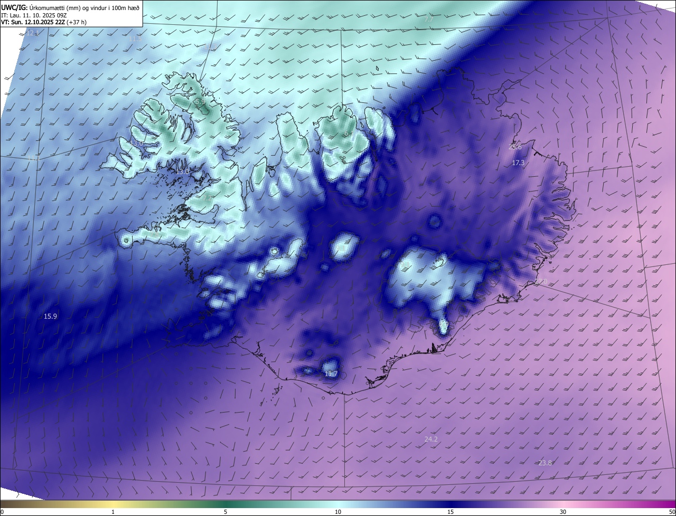Select the 24.2 value over the southern ocean
Viewport: 676px width, 516px height.
(431, 439)
